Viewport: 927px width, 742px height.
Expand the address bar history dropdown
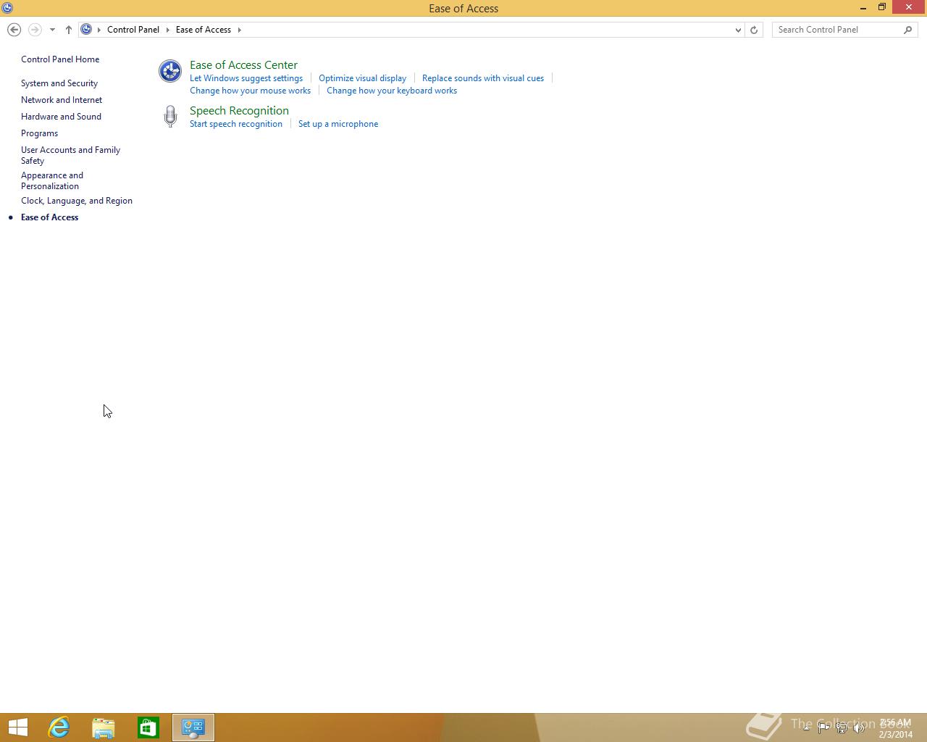[738, 30]
